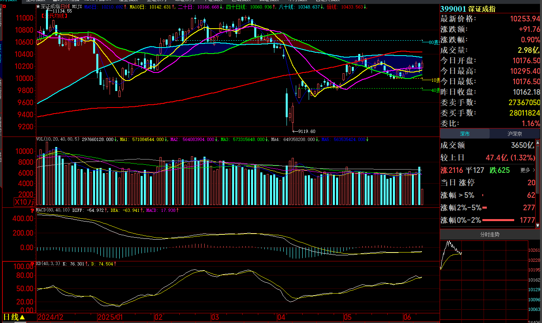The height and width of the screenshot is (323, 542).
Task: Click the latest price value 10253.94
Action: click(524, 19)
